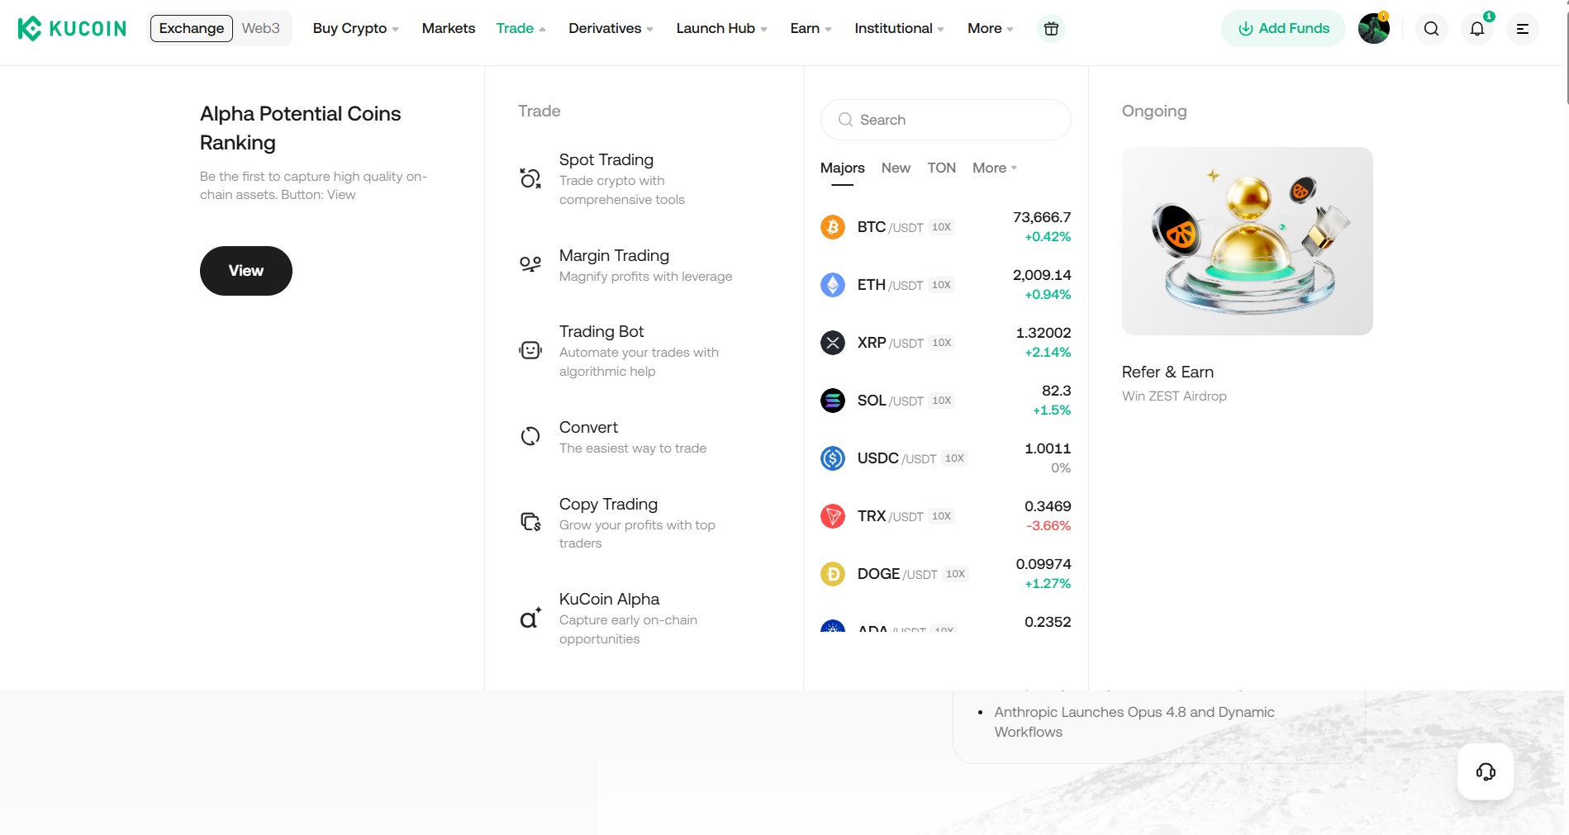
Task: Expand the header More menu
Action: tap(991, 29)
